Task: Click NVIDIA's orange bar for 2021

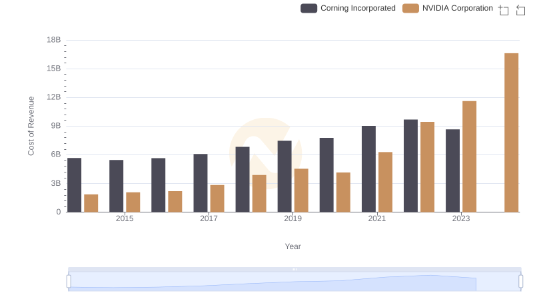Action: 385,182
